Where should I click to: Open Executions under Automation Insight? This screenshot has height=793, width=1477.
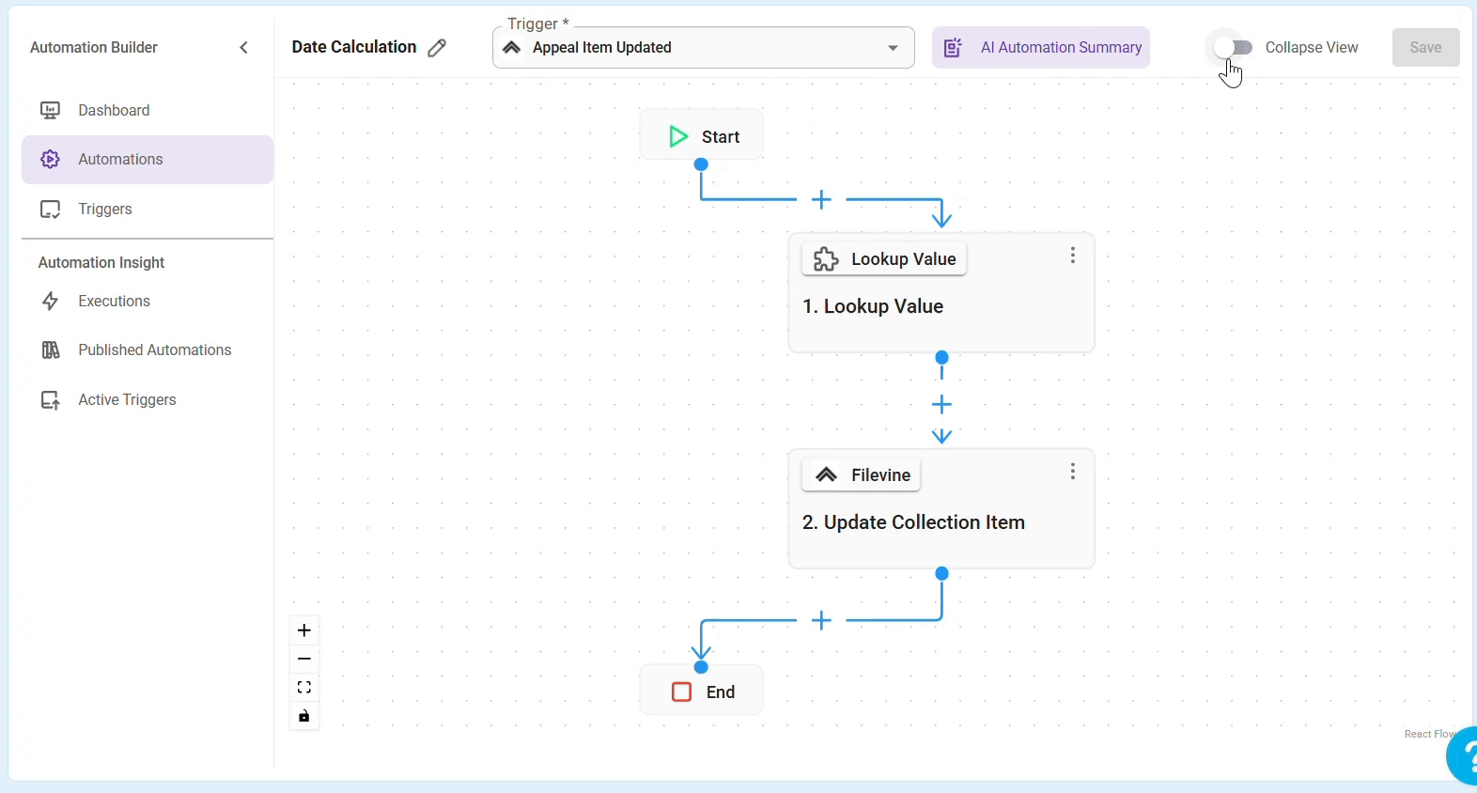[148, 302]
